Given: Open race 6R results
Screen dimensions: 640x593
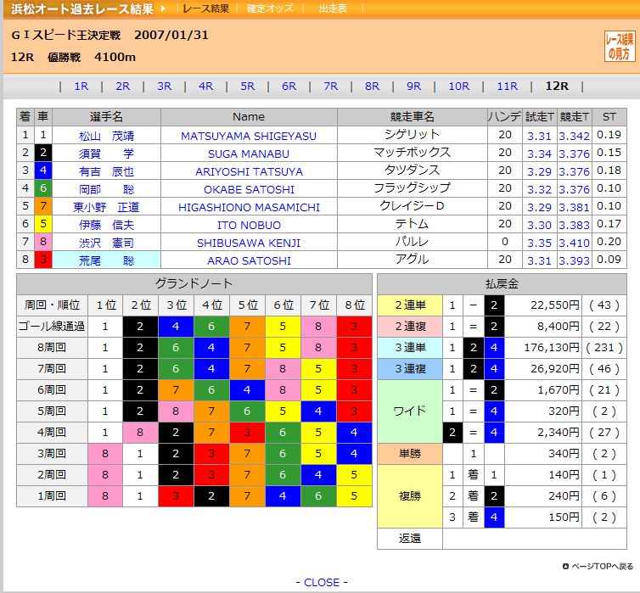Looking at the screenshot, I should coord(289,87).
